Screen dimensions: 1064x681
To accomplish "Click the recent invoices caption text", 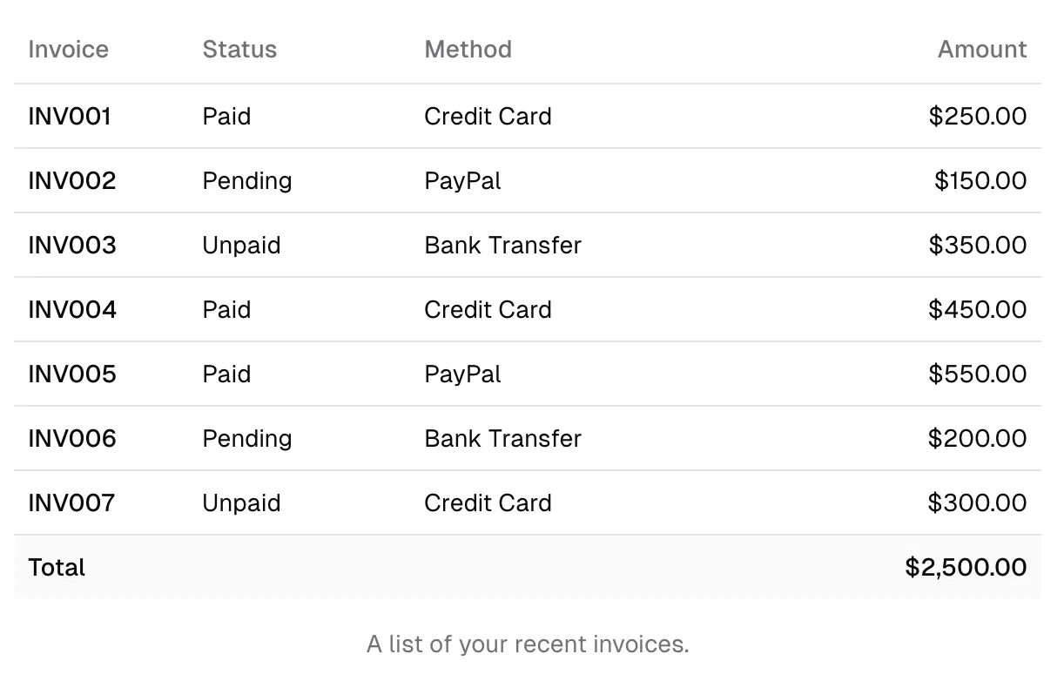I will pyautogui.click(x=528, y=644).
